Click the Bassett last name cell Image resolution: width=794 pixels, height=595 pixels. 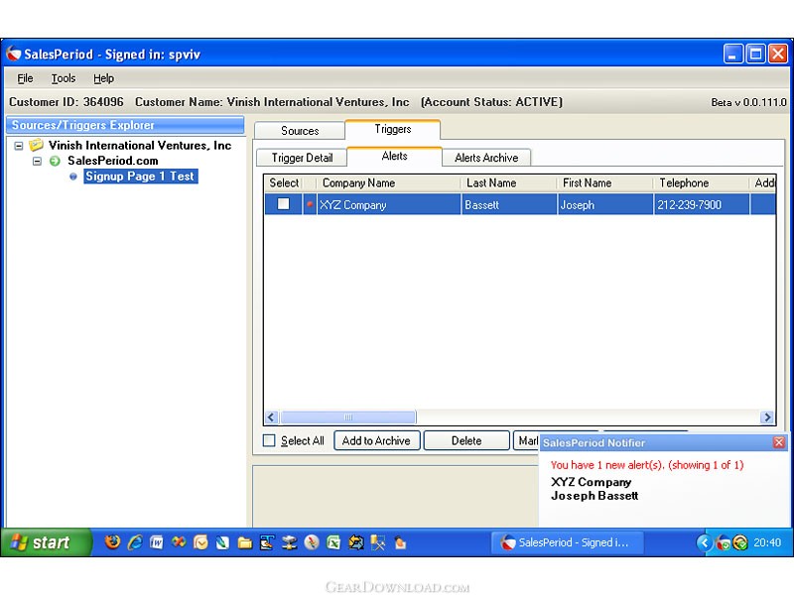pos(509,204)
